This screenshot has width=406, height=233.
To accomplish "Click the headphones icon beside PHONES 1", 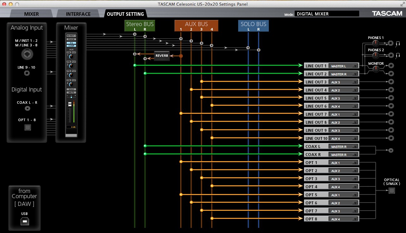I will tap(398, 44).
